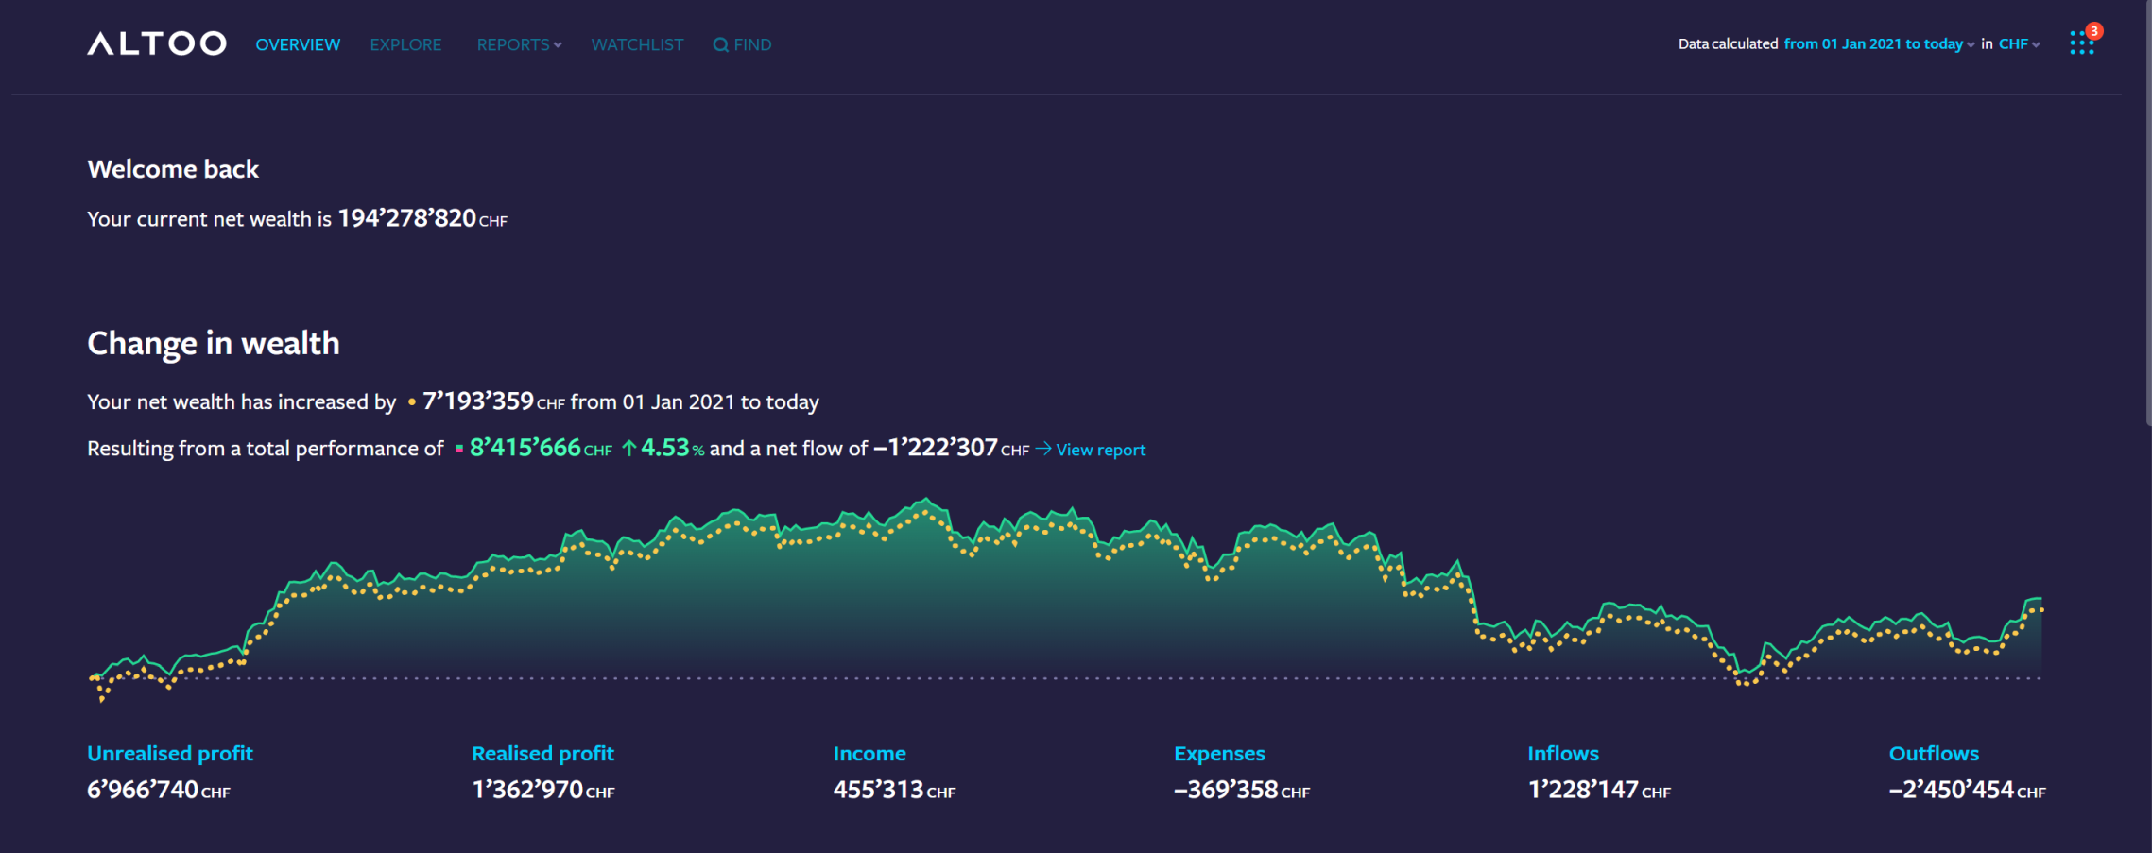Click the notification badge showing 3
Image resolution: width=2152 pixels, height=853 pixels.
[x=2094, y=31]
